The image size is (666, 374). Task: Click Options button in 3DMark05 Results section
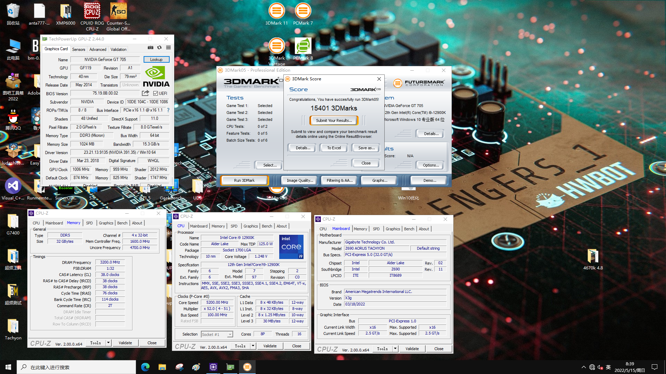pos(430,165)
